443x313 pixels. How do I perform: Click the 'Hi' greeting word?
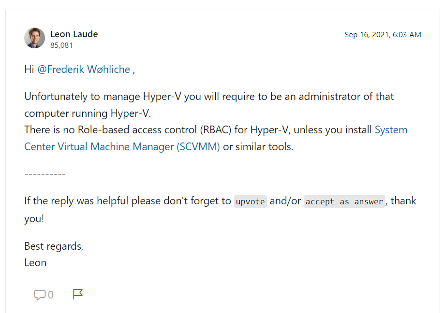click(29, 70)
